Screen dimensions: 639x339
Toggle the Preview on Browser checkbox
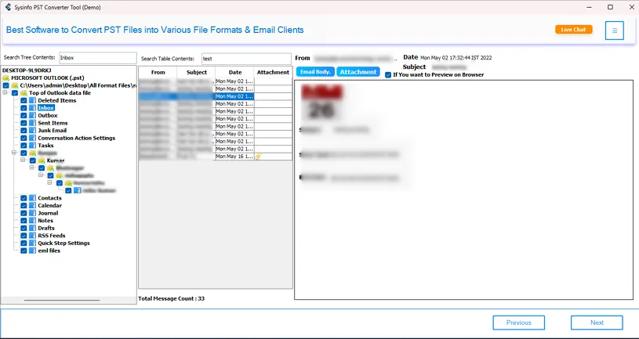click(x=388, y=75)
